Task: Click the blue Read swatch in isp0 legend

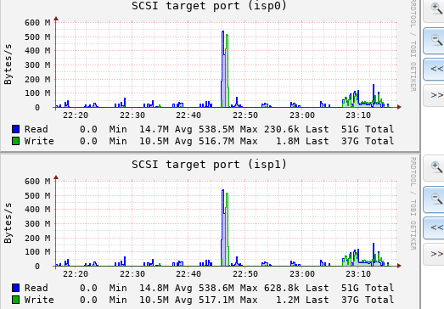Action: click(x=16, y=129)
